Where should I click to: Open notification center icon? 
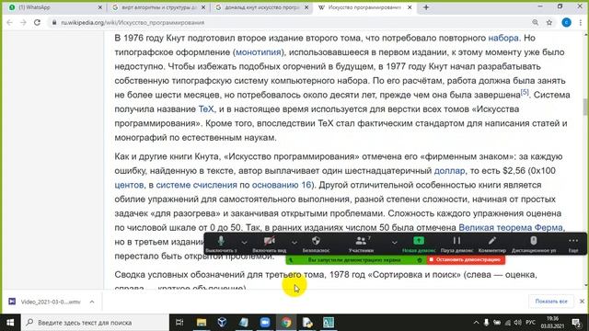(x=577, y=323)
